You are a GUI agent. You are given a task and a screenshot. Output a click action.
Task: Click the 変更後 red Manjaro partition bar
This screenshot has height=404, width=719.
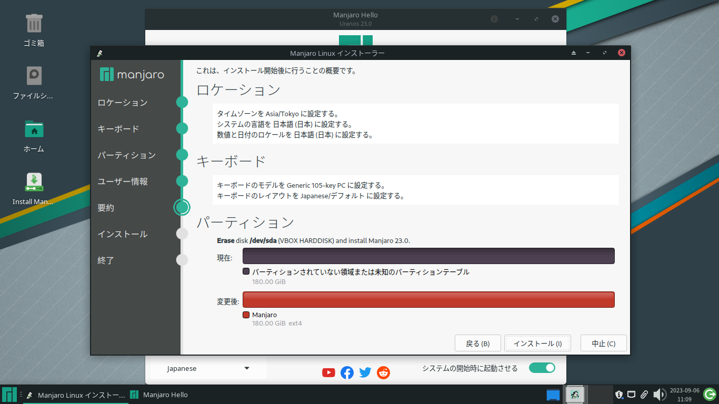[x=428, y=299]
